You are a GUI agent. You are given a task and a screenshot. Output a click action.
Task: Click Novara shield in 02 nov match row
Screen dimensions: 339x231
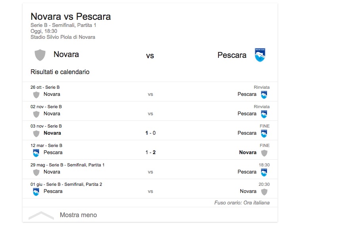coord(36,114)
